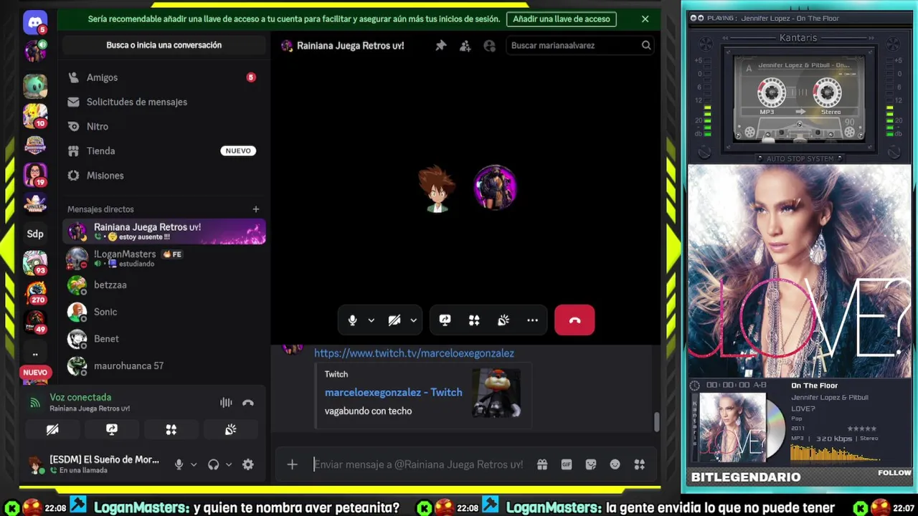Open the marceloexegonzalez - Twitch embed title
This screenshot has width=918, height=516.
(x=393, y=392)
